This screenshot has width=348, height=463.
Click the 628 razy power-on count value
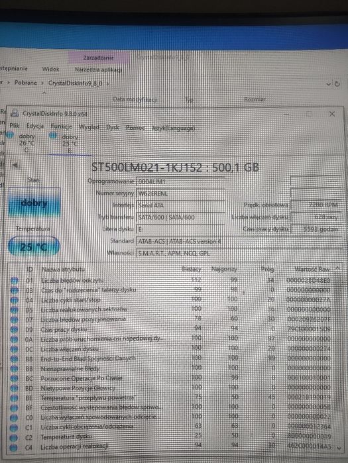click(x=317, y=217)
